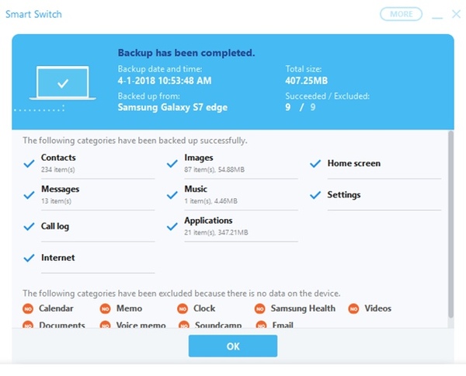The height and width of the screenshot is (376, 466).
Task: Click the 'Total size:' label
Action: [304, 69]
